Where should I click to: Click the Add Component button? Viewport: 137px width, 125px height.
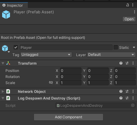[68, 117]
